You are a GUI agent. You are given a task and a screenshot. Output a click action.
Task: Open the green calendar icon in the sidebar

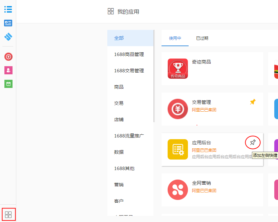[x=8, y=84]
